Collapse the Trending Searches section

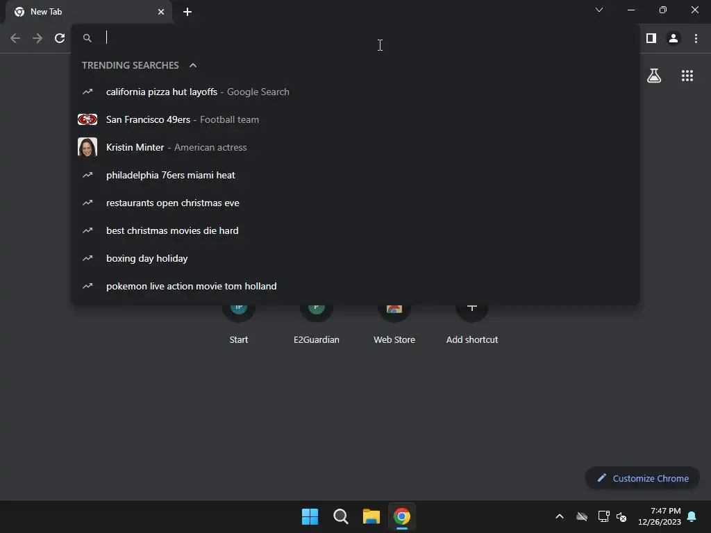point(193,65)
